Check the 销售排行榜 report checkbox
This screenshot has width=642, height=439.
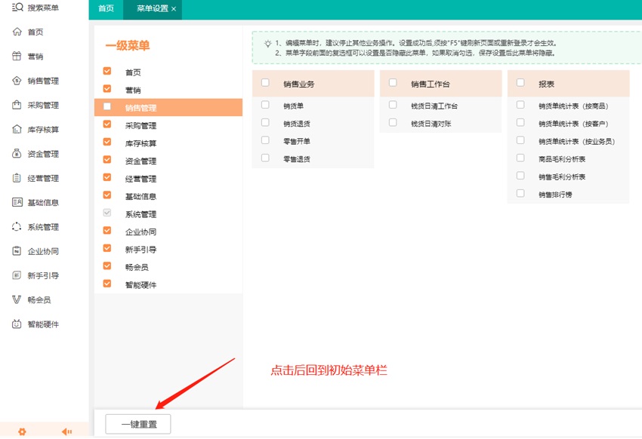click(x=520, y=194)
